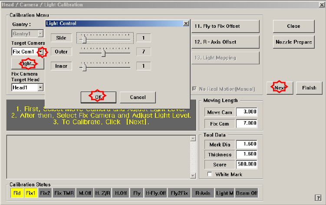Select 11. Fly to Fix Offset
This screenshot has width=326, height=205.
point(225,26)
